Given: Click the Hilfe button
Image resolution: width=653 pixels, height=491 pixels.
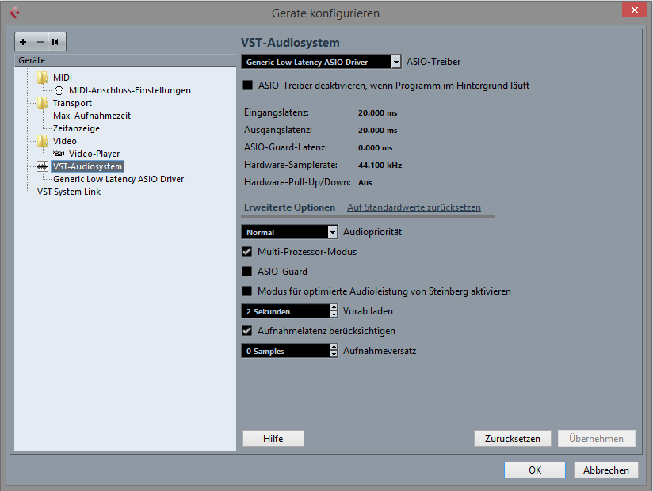Looking at the screenshot, I should (273, 439).
